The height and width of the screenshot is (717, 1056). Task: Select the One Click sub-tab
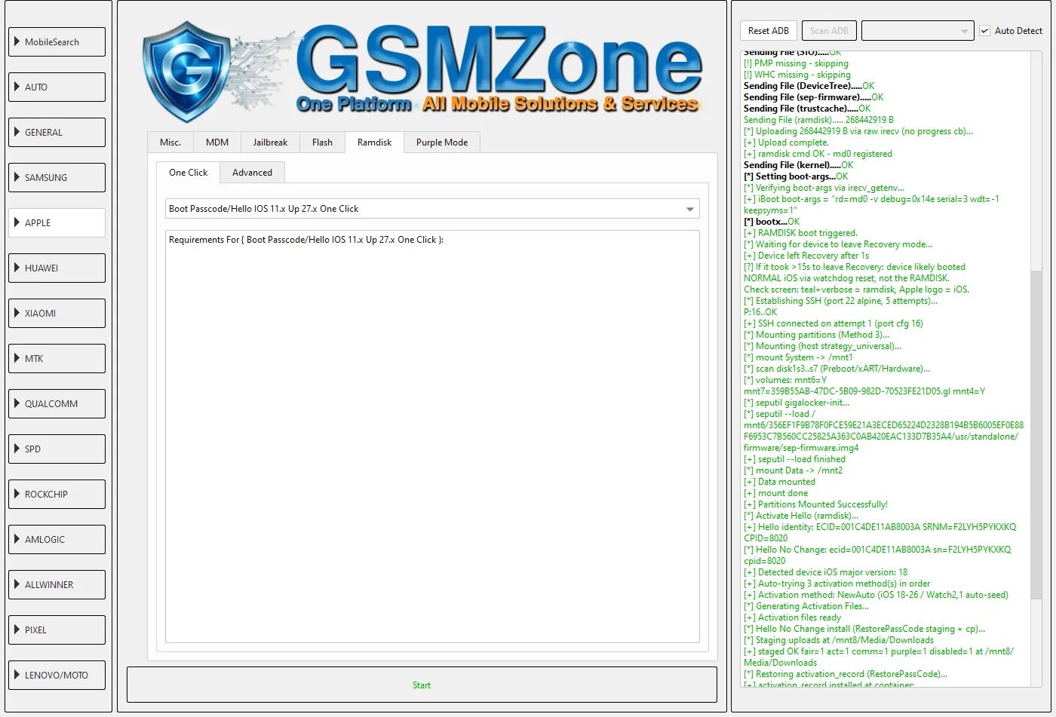188,172
